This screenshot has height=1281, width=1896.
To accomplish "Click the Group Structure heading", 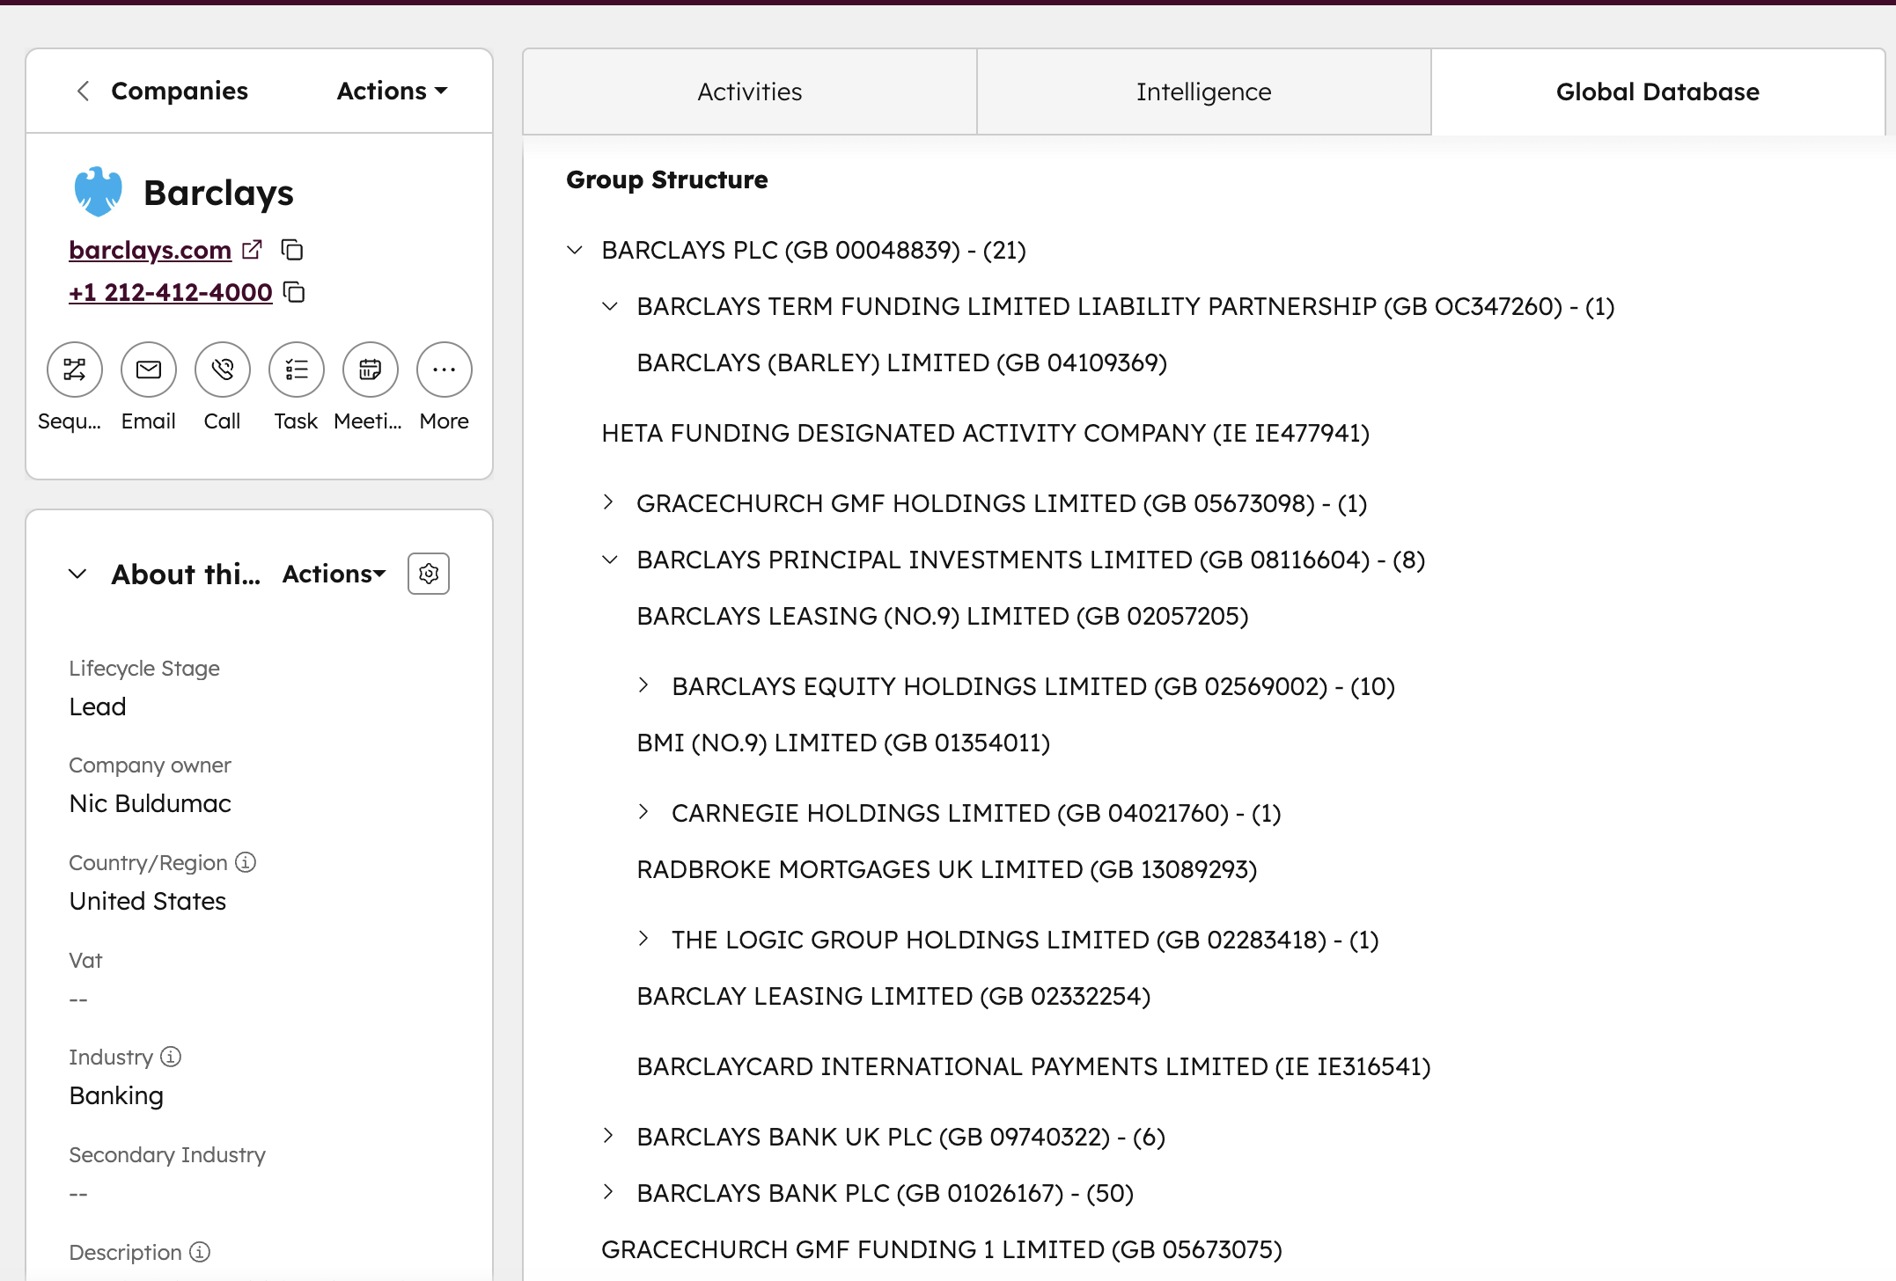I will [667, 179].
